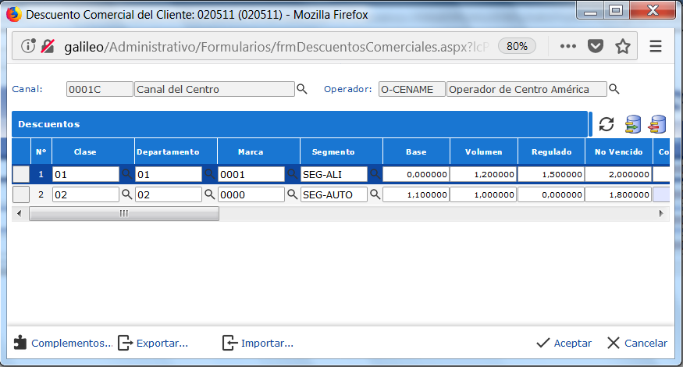Search Clase lookup in row 2
Image resolution: width=683 pixels, height=367 pixels.
pos(126,194)
